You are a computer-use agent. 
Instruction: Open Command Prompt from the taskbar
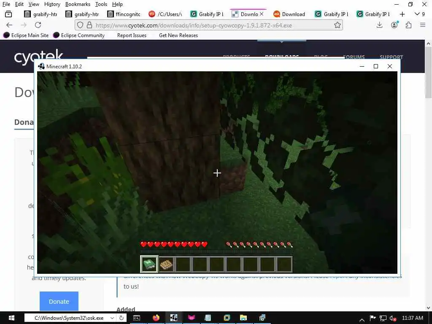[x=137, y=318]
